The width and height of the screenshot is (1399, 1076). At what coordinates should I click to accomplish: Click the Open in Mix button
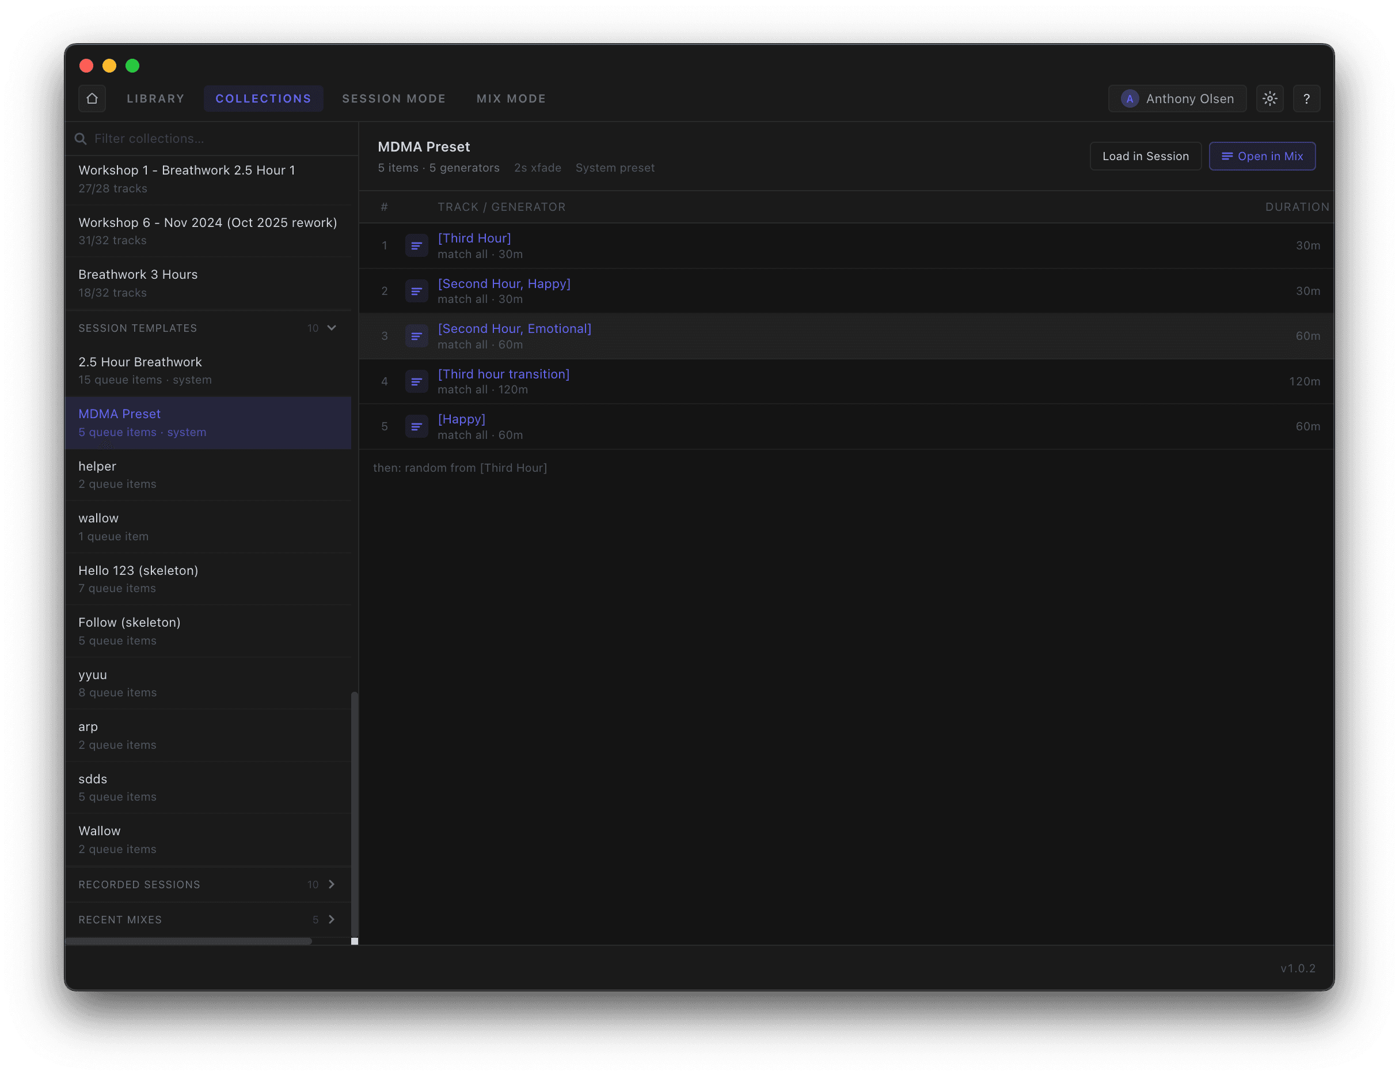[x=1261, y=156]
